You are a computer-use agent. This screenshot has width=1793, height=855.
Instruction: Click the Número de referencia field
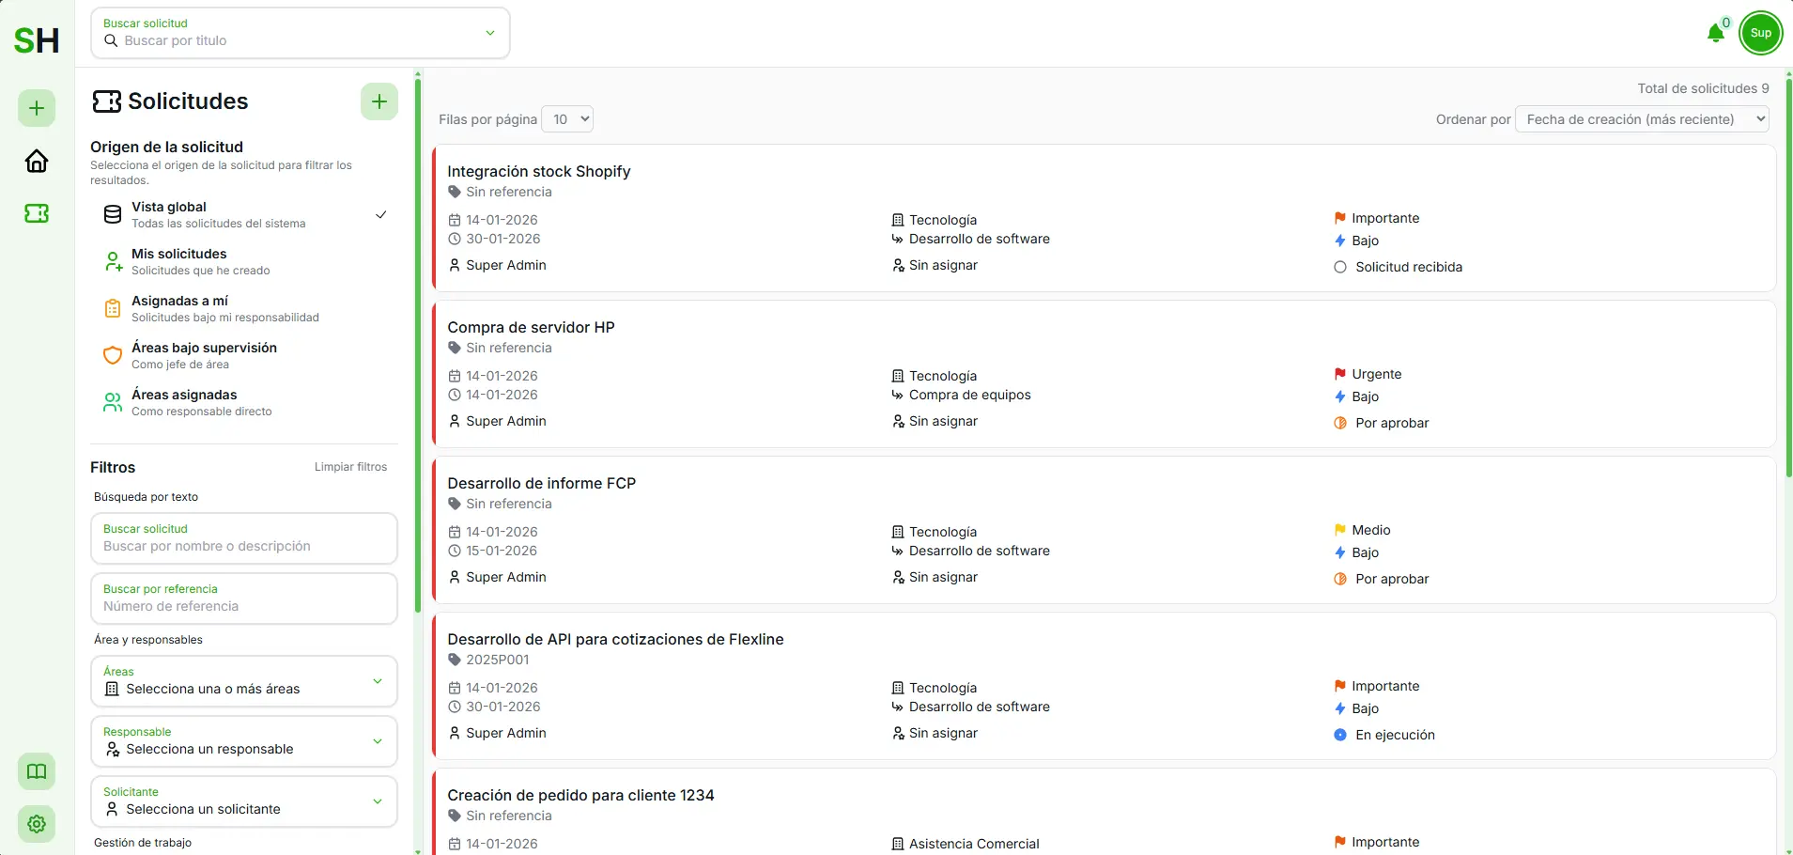point(244,598)
